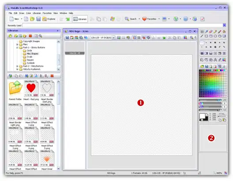Click the blue round icon with dropdown in main toolbar
Viewport: 233px width, 181px height.
pyautogui.click(x=186, y=19)
